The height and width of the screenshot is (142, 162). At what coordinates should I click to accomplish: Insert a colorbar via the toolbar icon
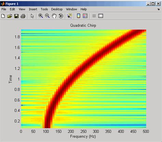(79, 16)
